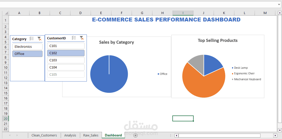Expand the formula bar dropdown arrow
Screen dimensions: 282x139
pyautogui.click(x=279, y=4)
